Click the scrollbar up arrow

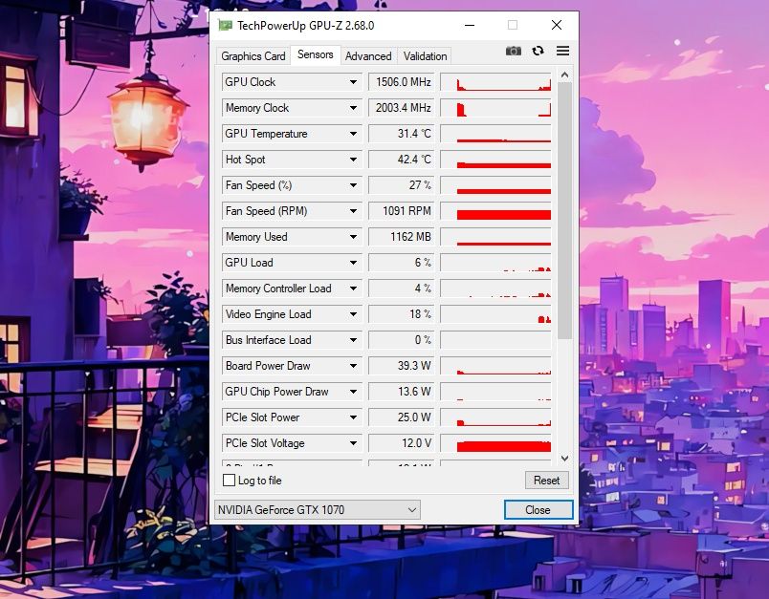pos(564,75)
